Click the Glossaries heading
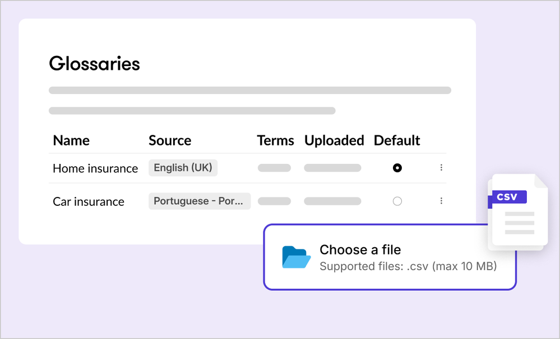This screenshot has width=560, height=339. (94, 64)
